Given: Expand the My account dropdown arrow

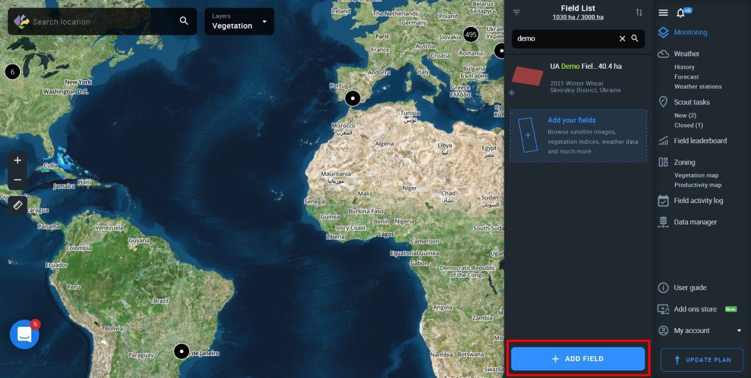Looking at the screenshot, I should tap(738, 331).
